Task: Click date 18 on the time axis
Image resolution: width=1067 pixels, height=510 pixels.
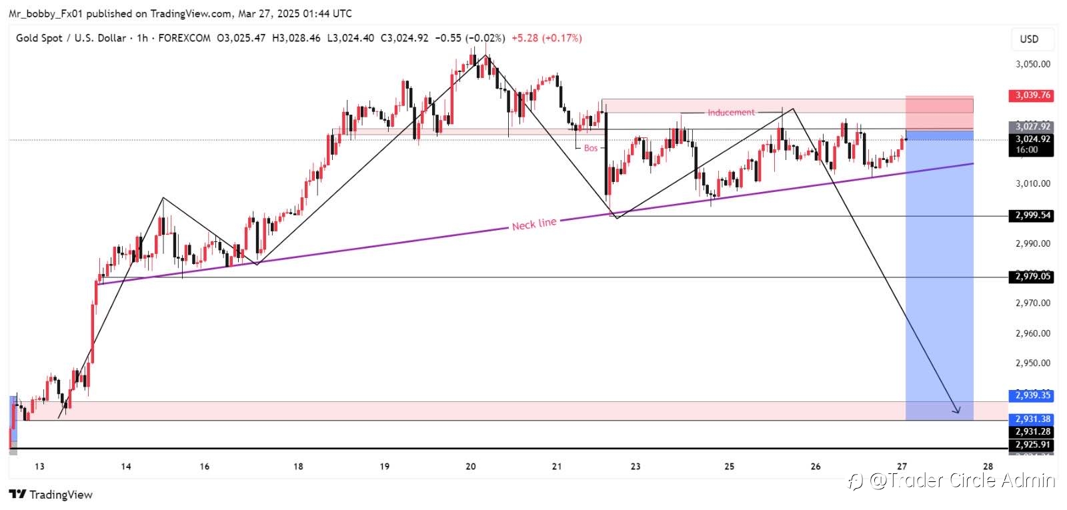Action: (x=298, y=467)
